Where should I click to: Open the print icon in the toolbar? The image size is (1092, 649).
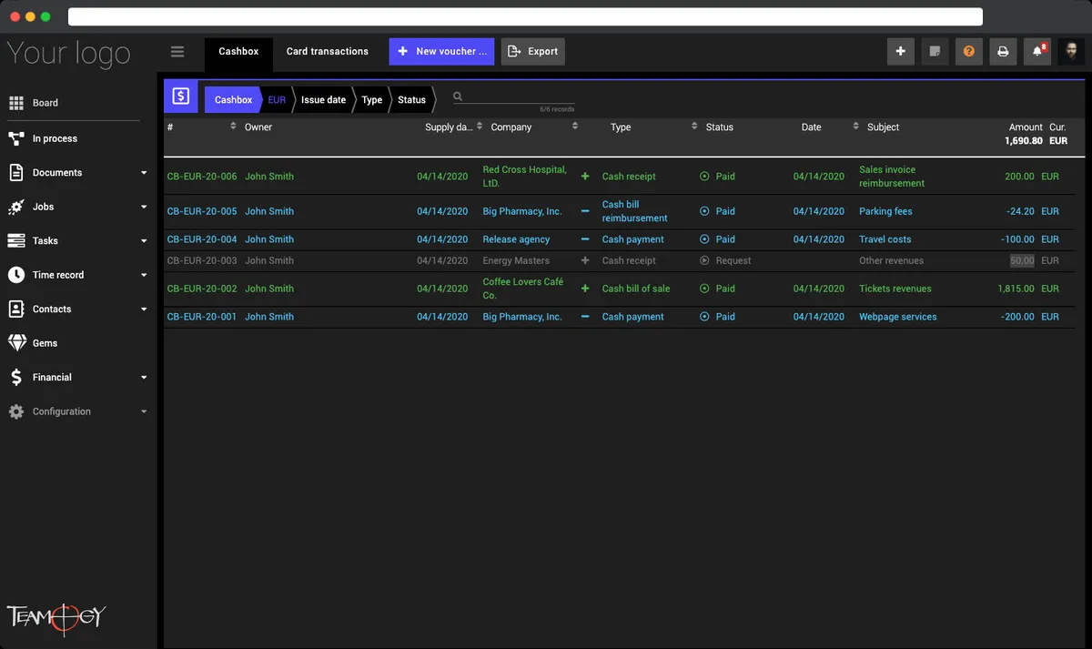[x=1003, y=51]
